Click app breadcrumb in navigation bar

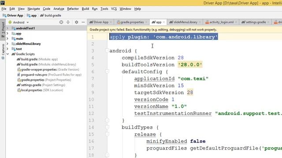(x=32, y=16)
